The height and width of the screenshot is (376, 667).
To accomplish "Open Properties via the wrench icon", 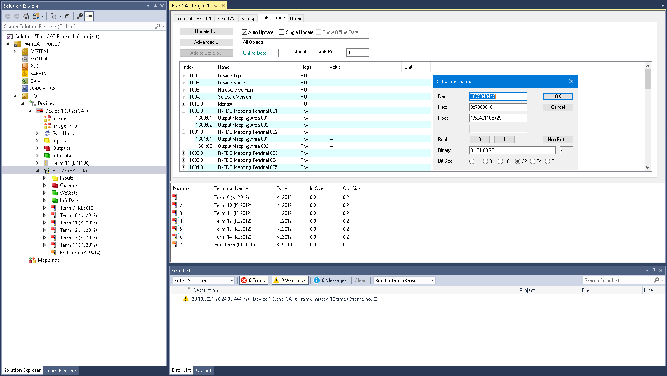I will (80, 16).
